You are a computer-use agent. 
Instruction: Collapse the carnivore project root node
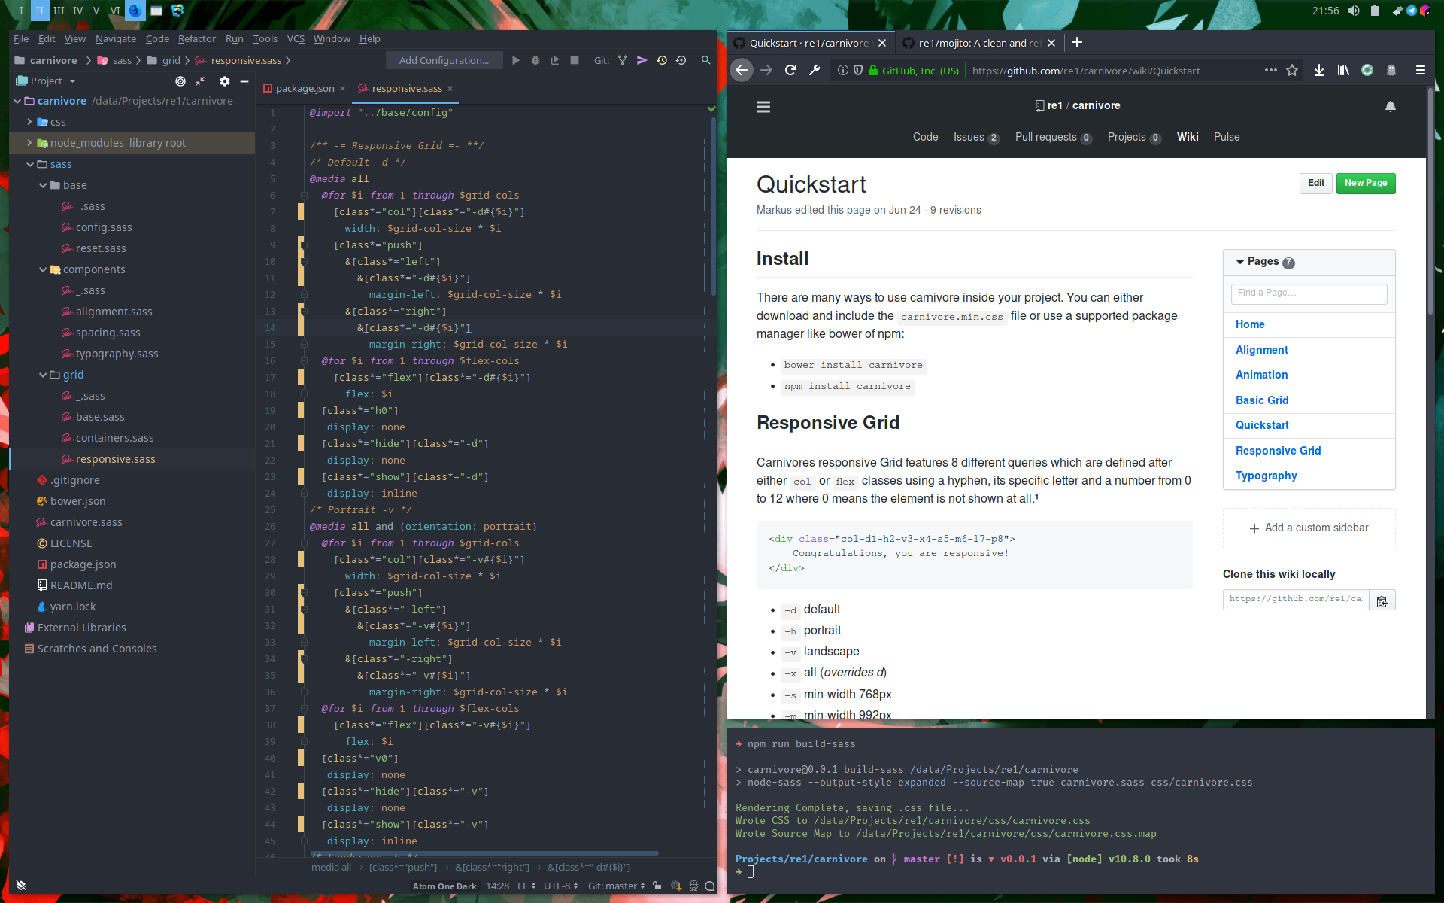(x=17, y=101)
